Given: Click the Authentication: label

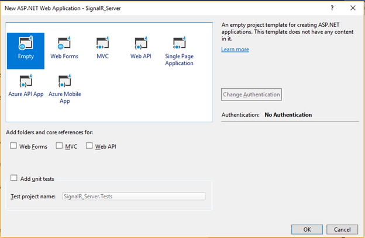Looking at the screenshot, I should 240,115.
